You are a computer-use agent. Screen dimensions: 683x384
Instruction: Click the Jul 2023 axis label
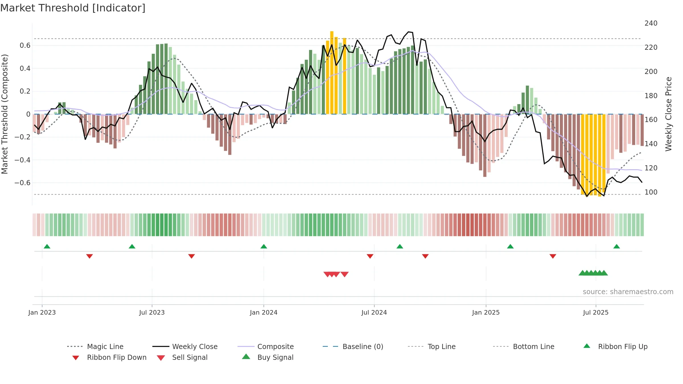pyautogui.click(x=152, y=312)
